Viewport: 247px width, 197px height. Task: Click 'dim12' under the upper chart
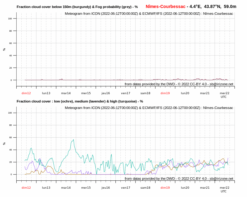click(26, 93)
